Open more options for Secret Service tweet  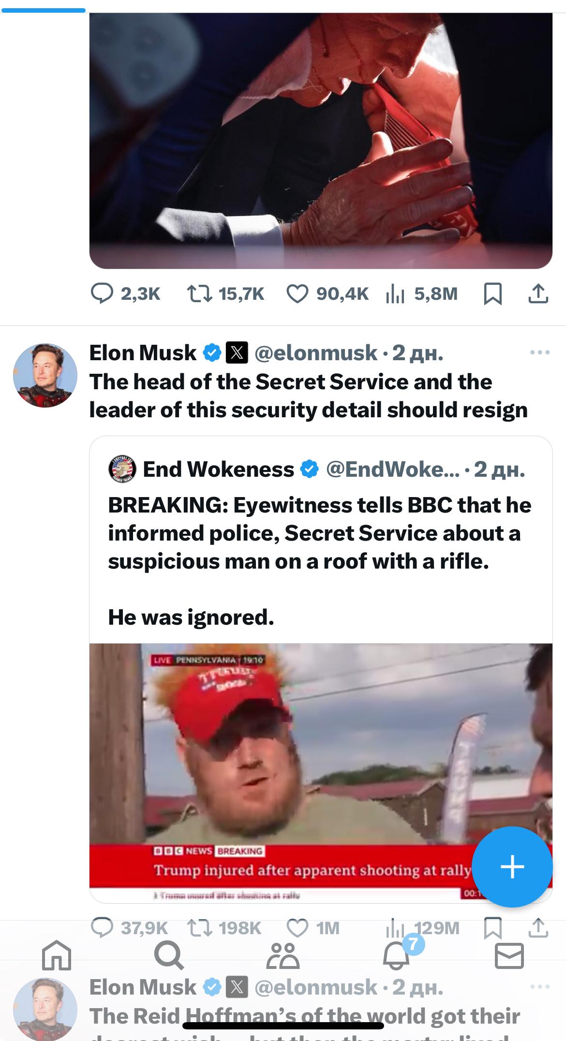539,352
